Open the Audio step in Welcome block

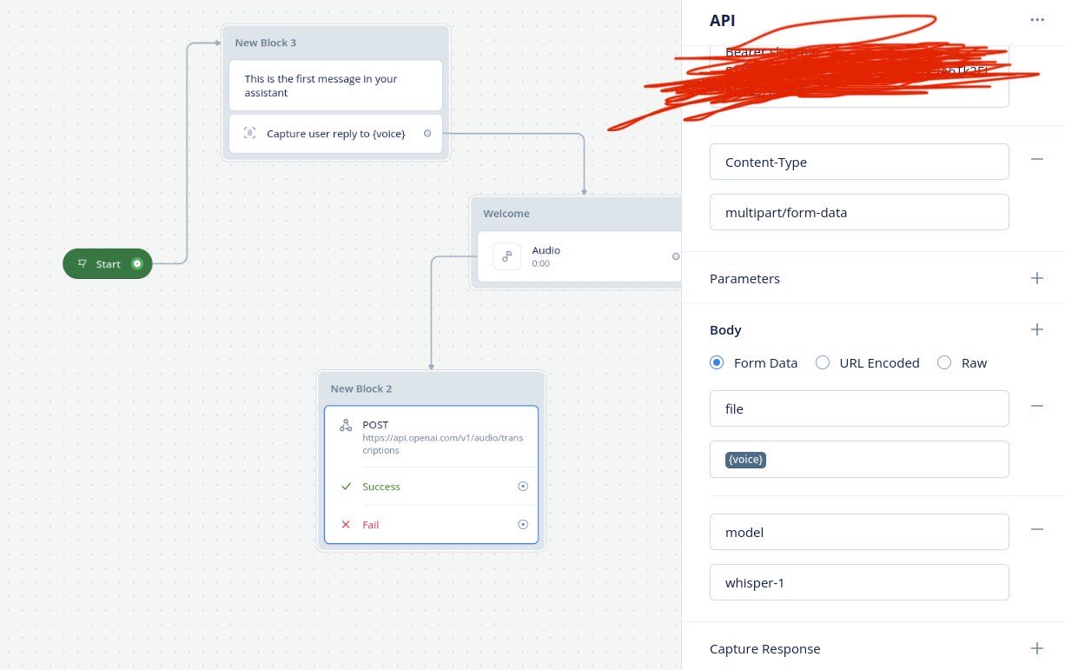(x=579, y=256)
